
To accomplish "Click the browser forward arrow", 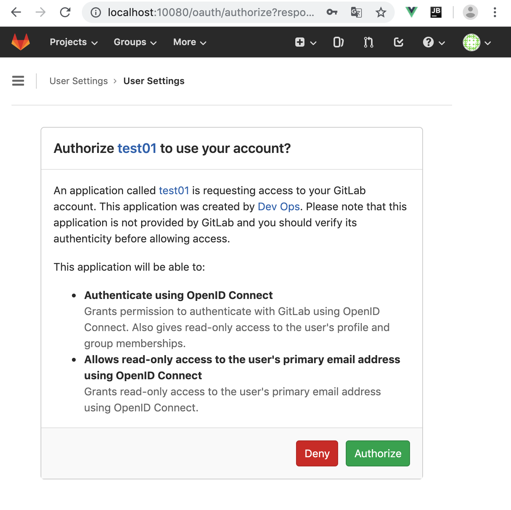I will click(x=41, y=13).
